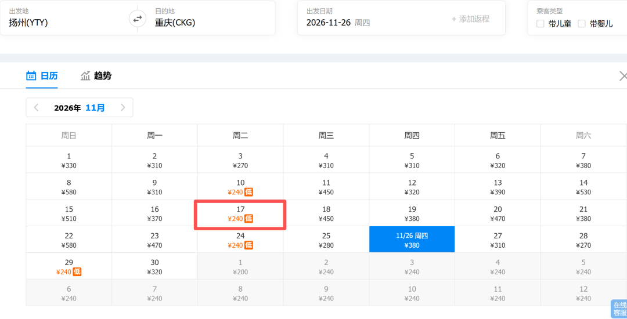Choose November 19 at ¥380
This screenshot has width=627, height=319.
[x=412, y=213]
